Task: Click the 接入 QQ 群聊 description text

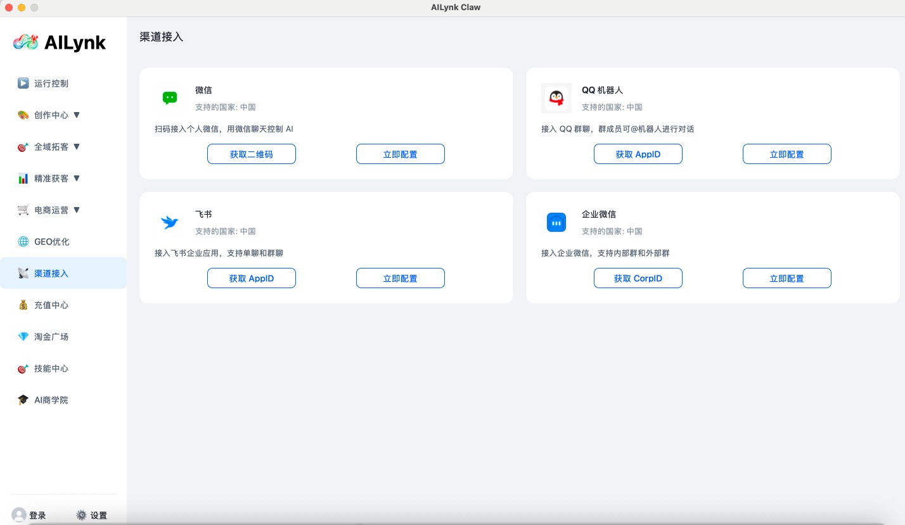Action: pos(618,129)
